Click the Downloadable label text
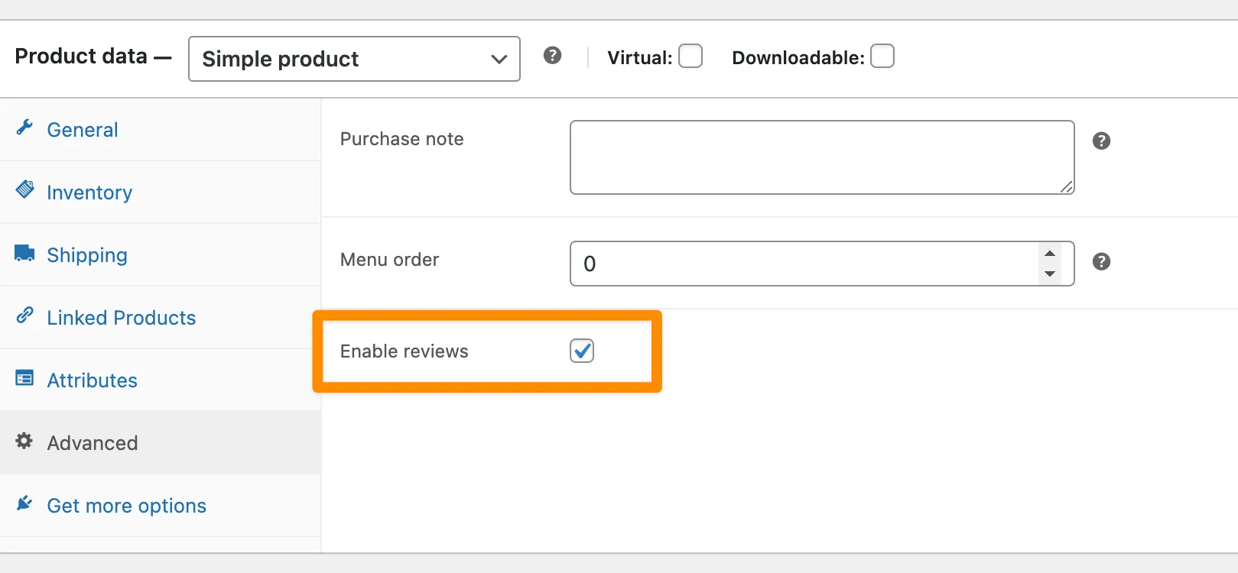 point(798,58)
